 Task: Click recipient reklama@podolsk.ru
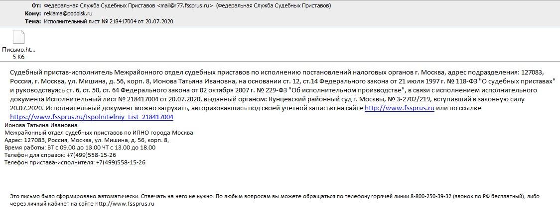coord(63,13)
